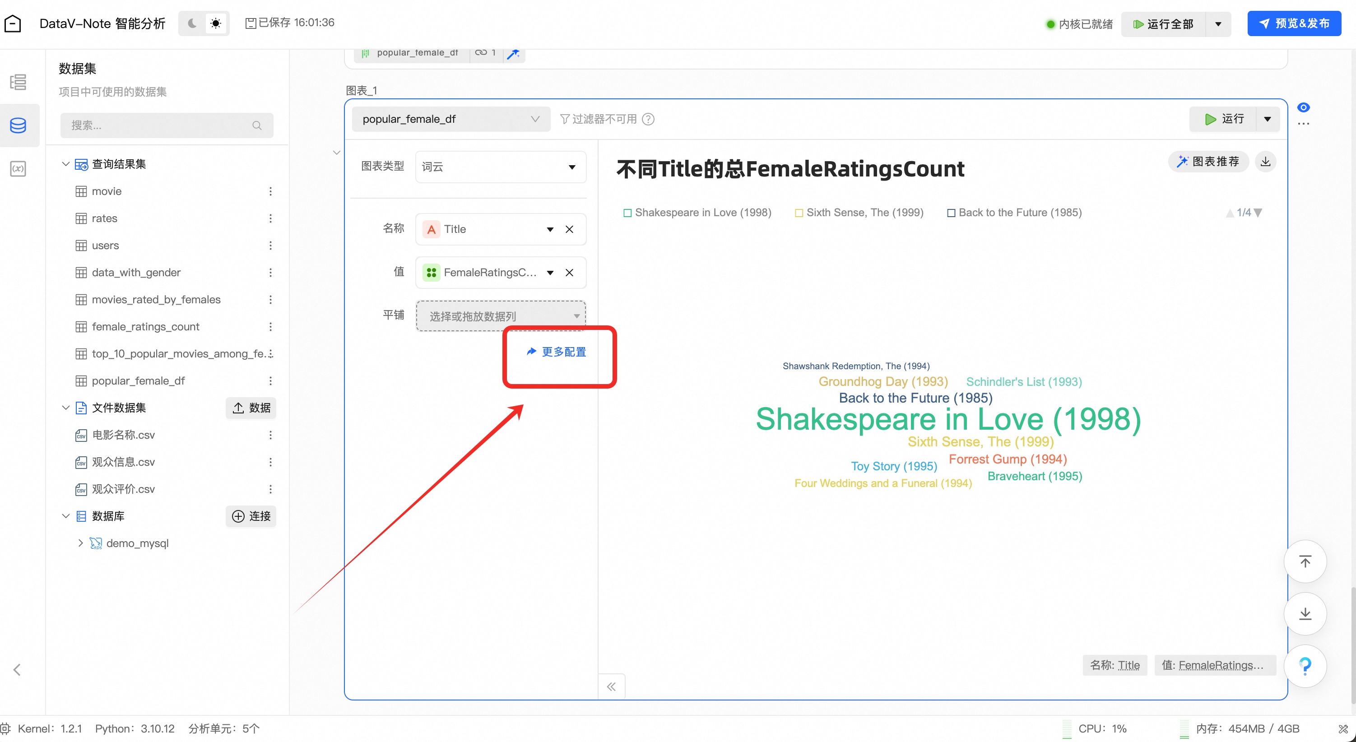Click the download chart icon
Viewport: 1356px width, 742px height.
point(1265,162)
